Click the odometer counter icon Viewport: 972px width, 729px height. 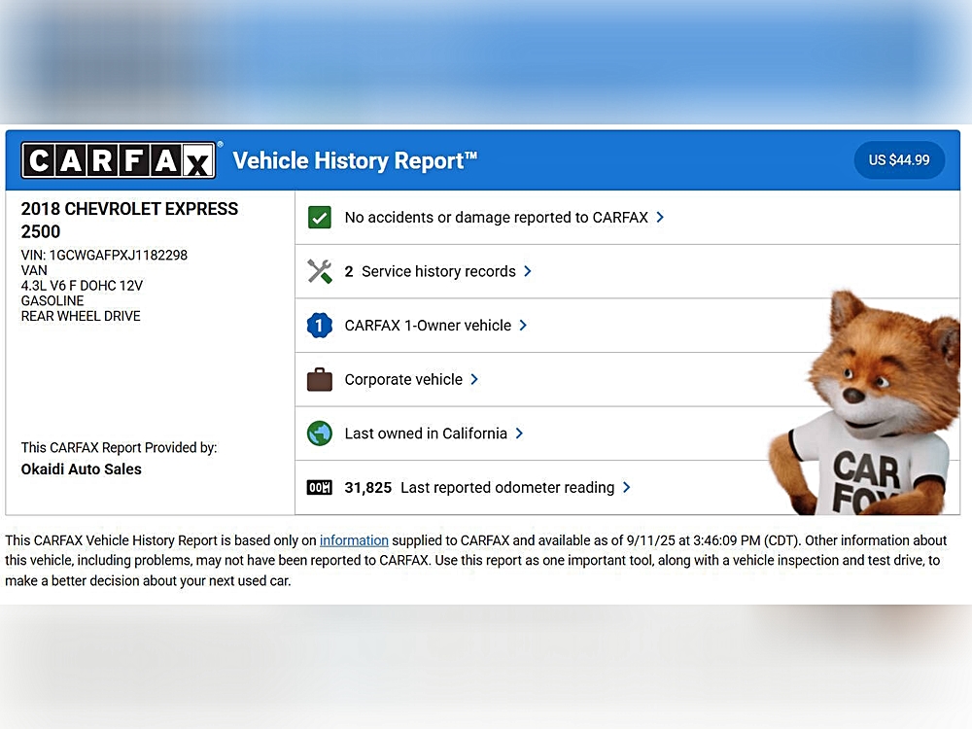[320, 488]
